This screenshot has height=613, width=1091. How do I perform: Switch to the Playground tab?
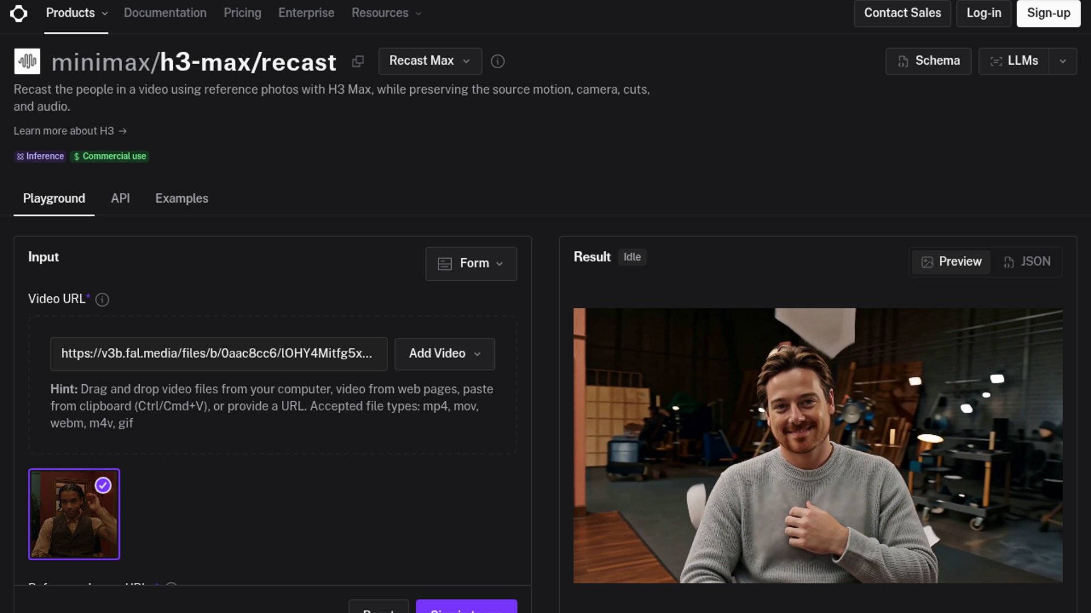tap(54, 199)
